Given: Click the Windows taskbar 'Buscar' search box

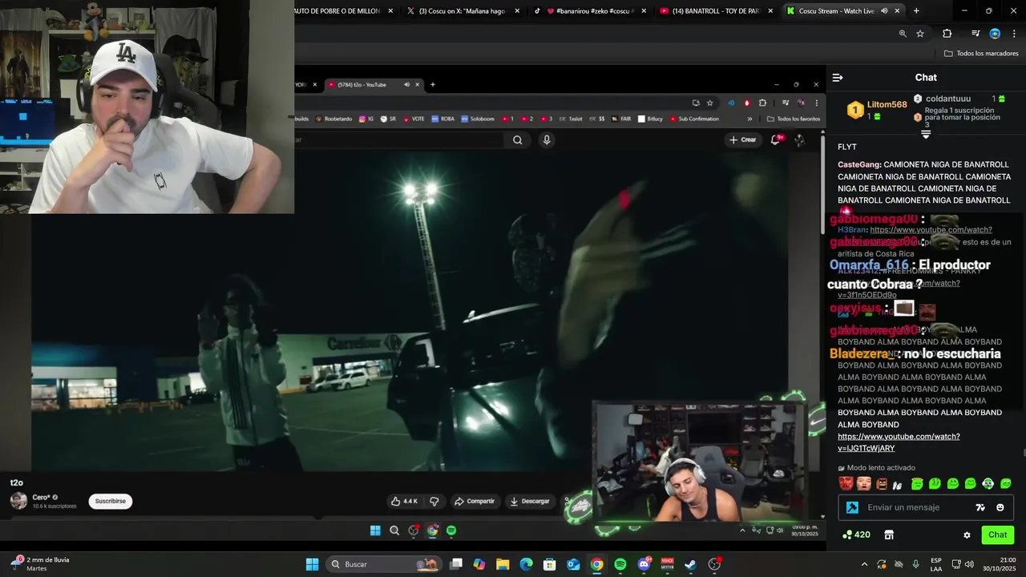Looking at the screenshot, I should pyautogui.click(x=383, y=564).
